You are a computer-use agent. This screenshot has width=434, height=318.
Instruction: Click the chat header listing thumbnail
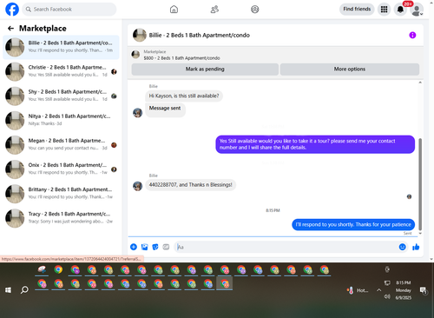pos(140,35)
